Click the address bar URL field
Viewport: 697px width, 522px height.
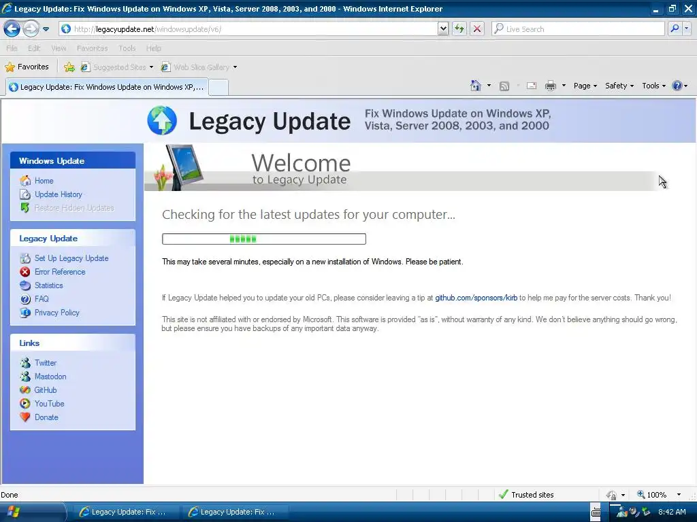pyautogui.click(x=249, y=29)
